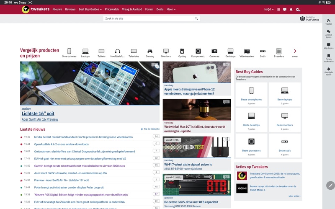Expand the Meer menu in navigation

click(x=171, y=9)
